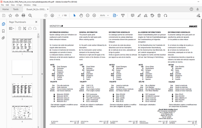Click the scrolling mode keyboard icon
The image size is (202, 128).
coord(123,16)
